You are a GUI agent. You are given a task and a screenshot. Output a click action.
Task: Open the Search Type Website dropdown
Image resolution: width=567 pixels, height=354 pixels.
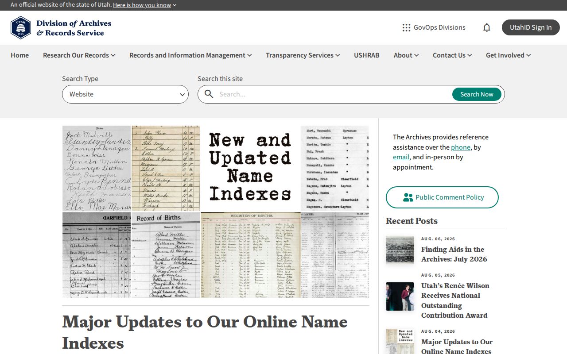[125, 94]
